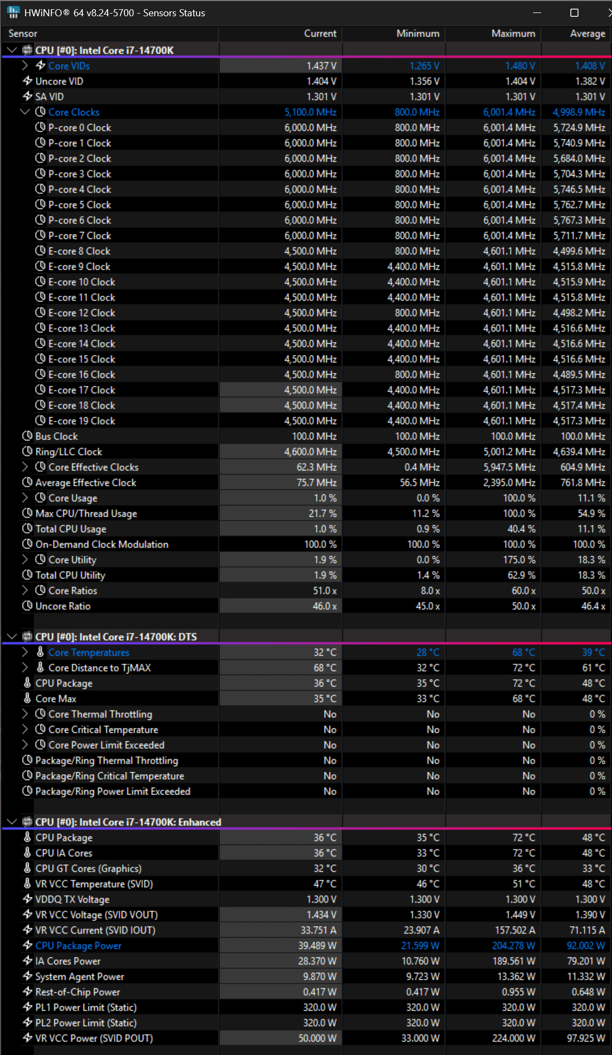The width and height of the screenshot is (612, 1055).
Task: Click the lightning icon beside SA VID
Action: click(x=28, y=96)
